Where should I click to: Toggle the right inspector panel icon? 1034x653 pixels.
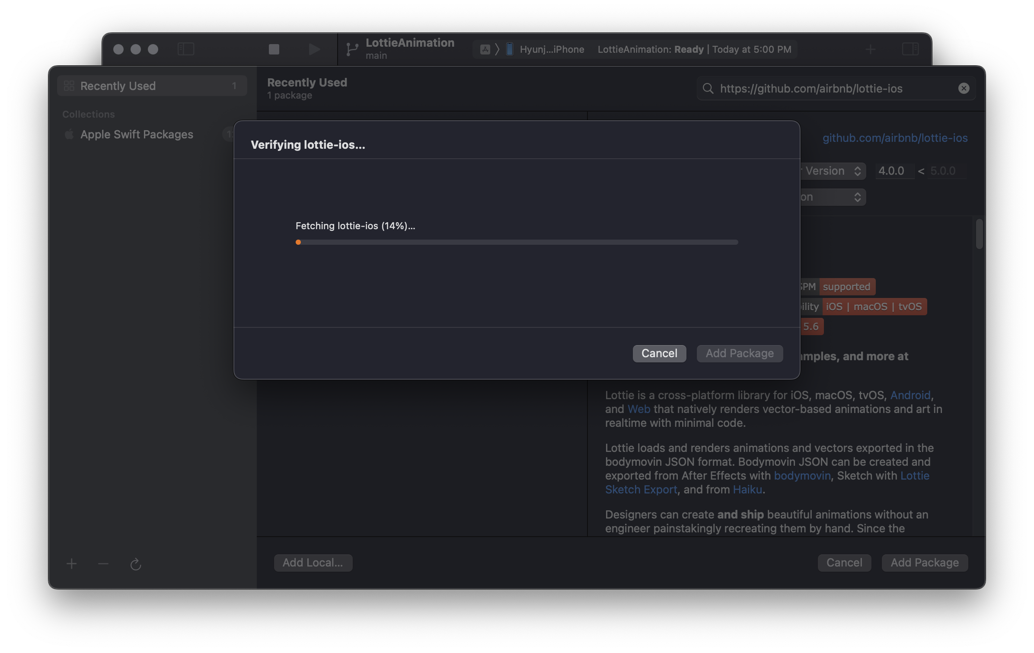tap(910, 49)
